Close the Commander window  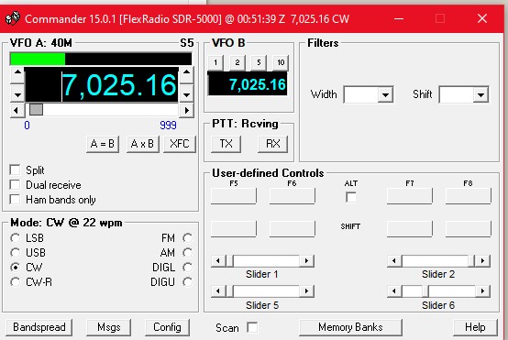click(x=482, y=18)
